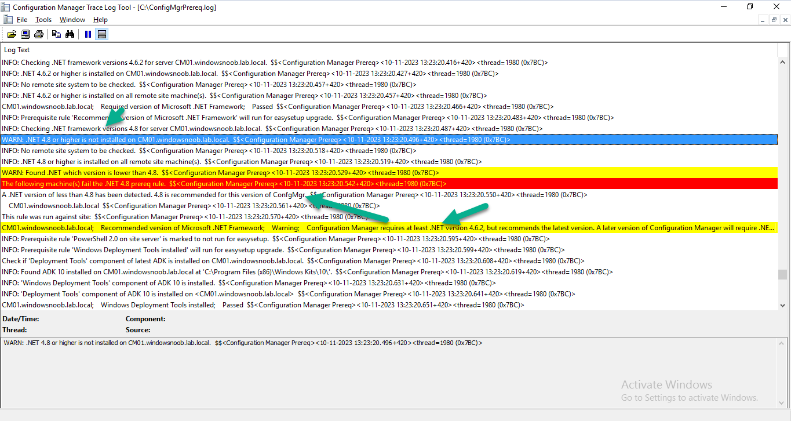Click the log list scrollbar down arrow
The height and width of the screenshot is (421, 791).
(x=783, y=306)
